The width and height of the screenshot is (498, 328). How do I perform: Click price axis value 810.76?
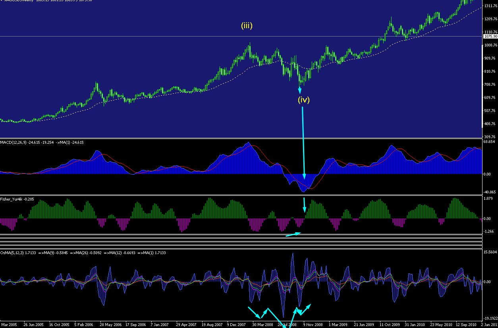point(490,71)
